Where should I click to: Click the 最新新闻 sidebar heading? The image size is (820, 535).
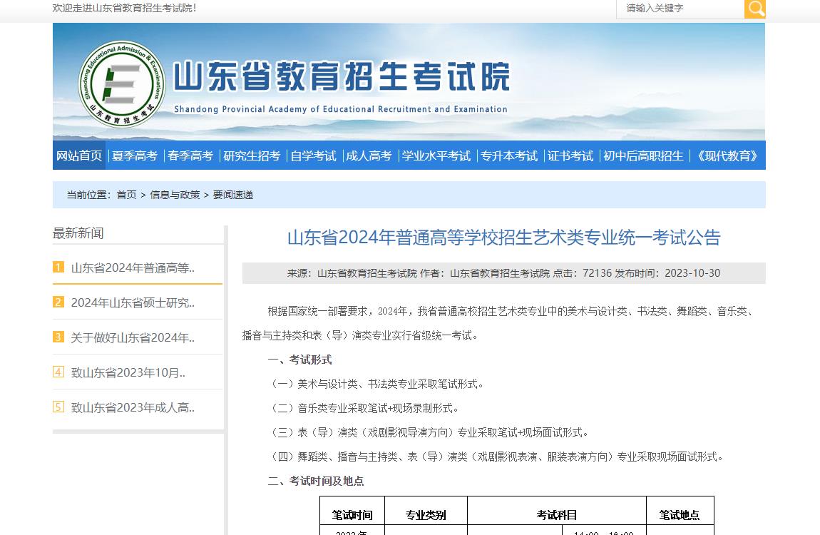[78, 233]
